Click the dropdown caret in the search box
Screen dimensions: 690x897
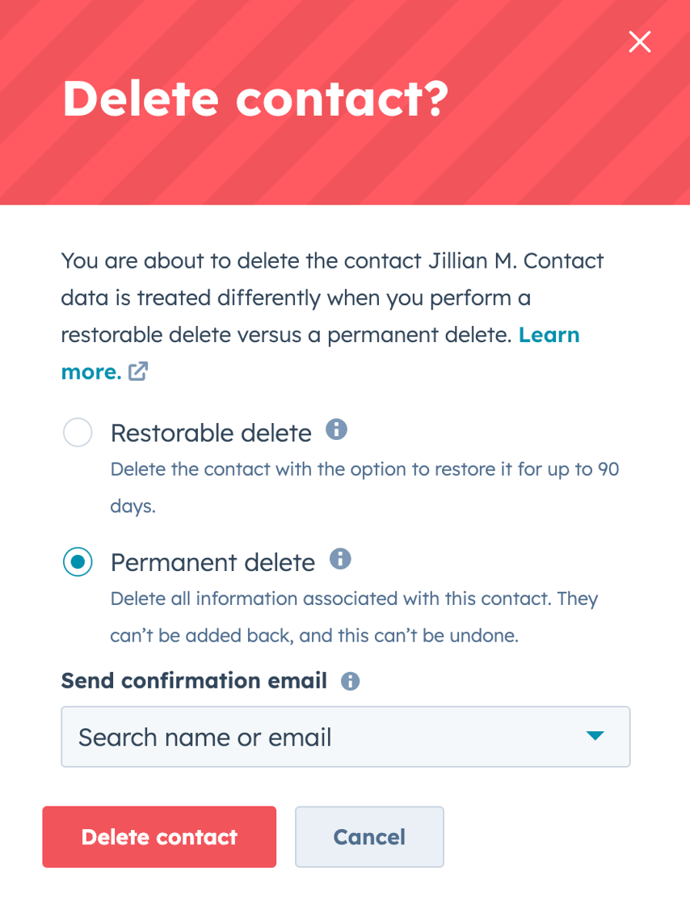[x=595, y=737]
